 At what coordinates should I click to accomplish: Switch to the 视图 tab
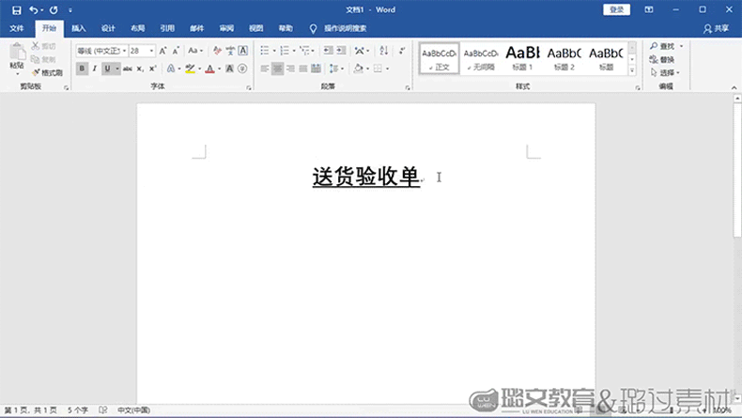(x=256, y=28)
